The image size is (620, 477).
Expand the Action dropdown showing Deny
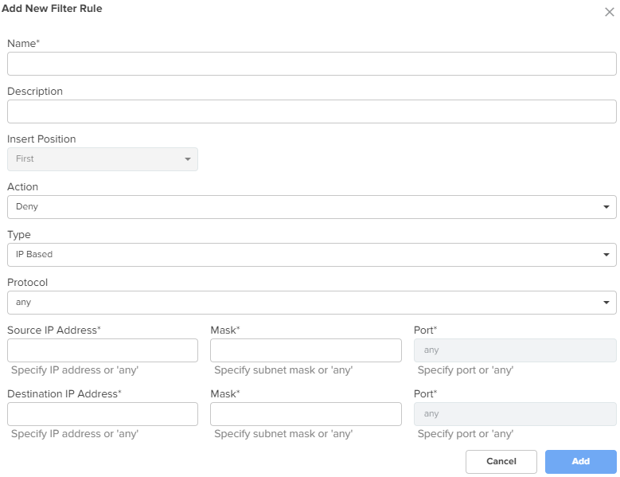point(311,207)
